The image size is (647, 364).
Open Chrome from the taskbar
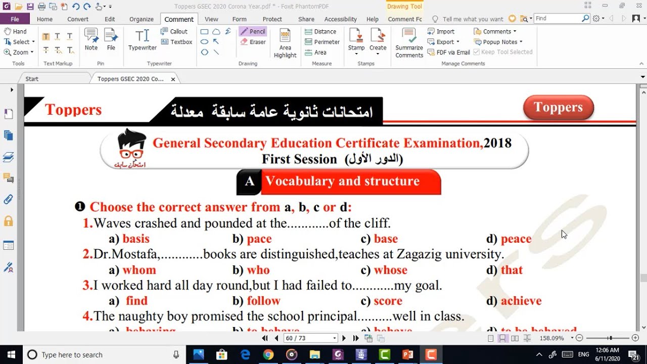pos(268,354)
